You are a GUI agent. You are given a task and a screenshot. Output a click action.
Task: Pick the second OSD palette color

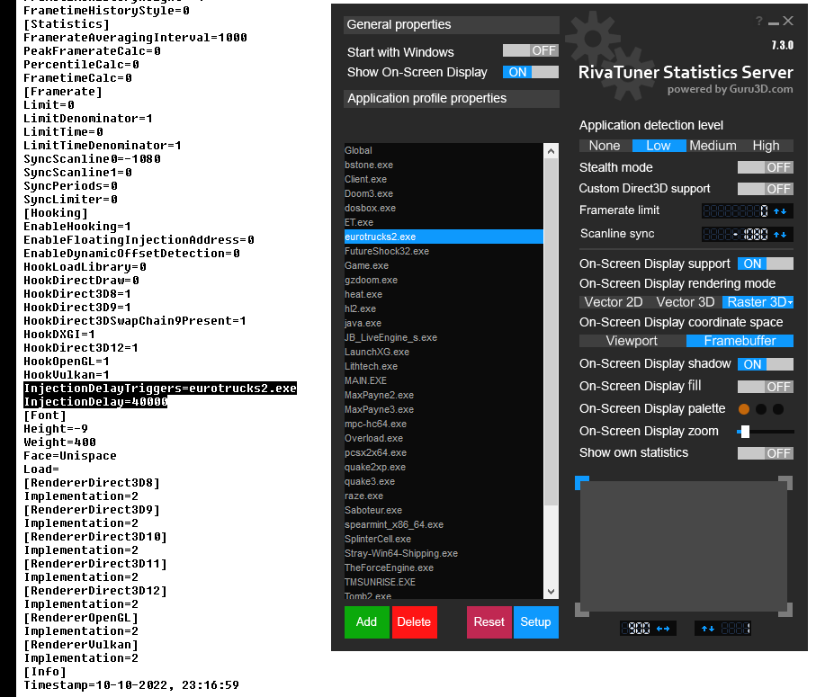(761, 408)
